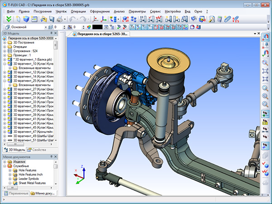Open the Анализ menu

point(119,11)
